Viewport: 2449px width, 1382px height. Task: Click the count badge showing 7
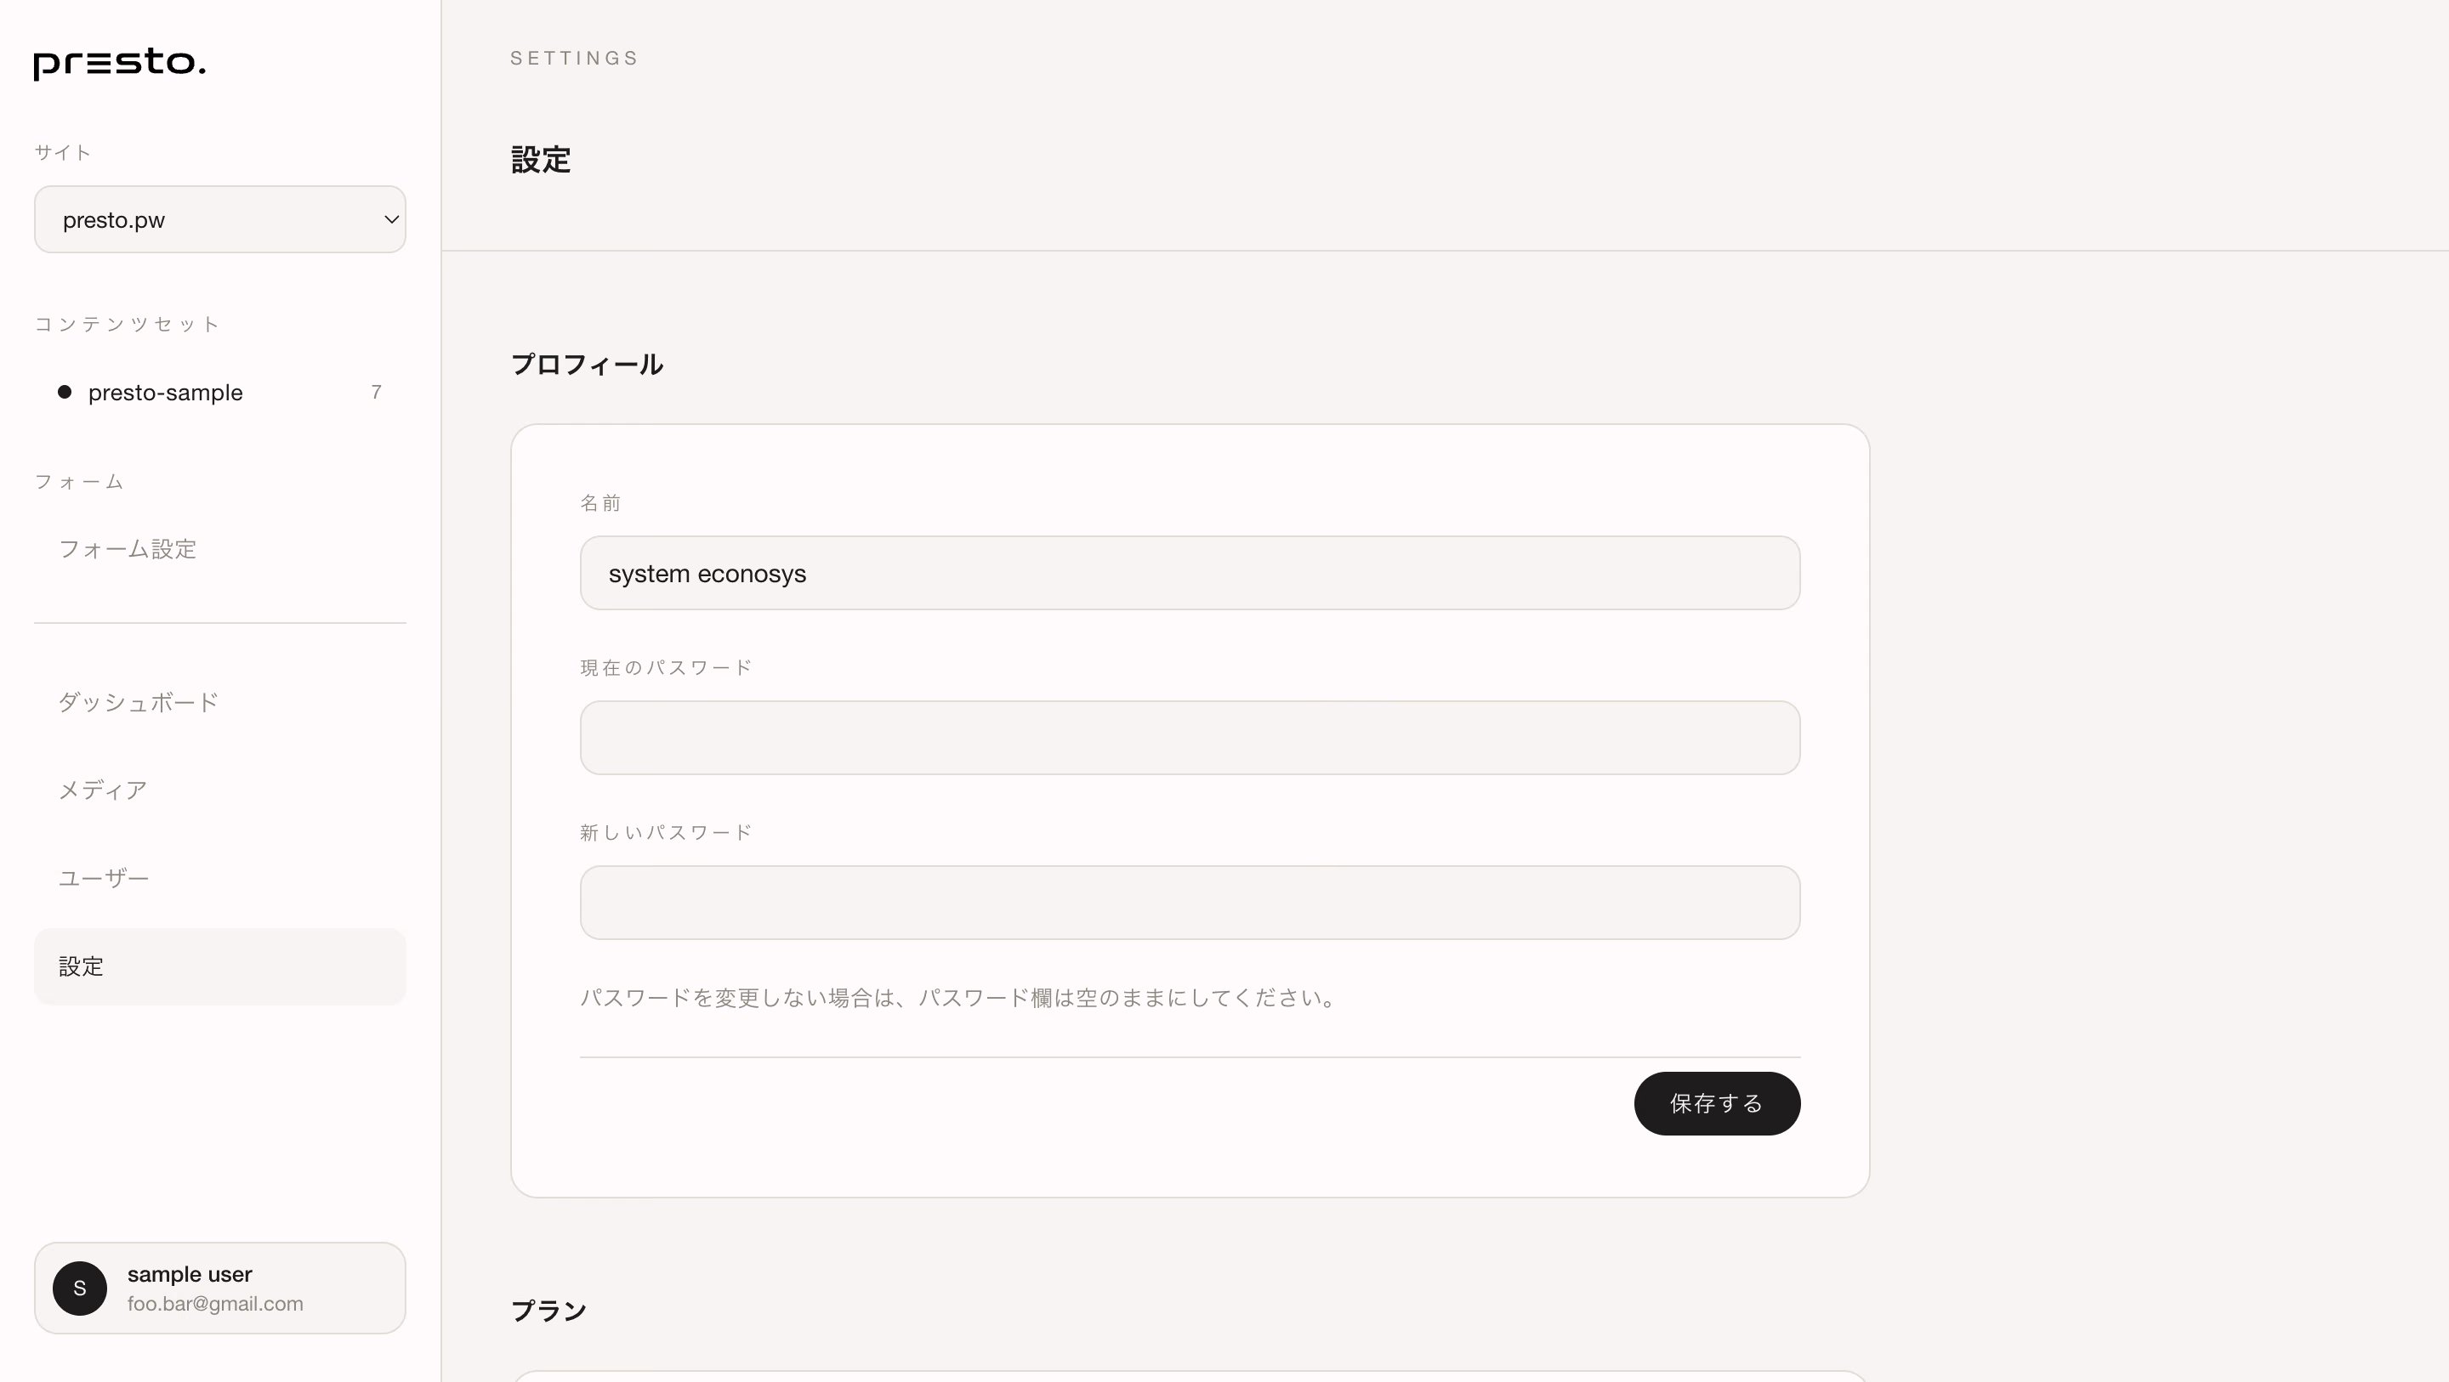pyautogui.click(x=377, y=393)
